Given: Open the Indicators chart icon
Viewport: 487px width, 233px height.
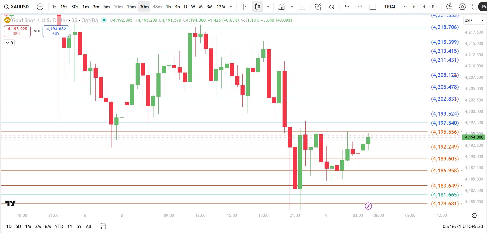Looking at the screenshot, I should pyautogui.click(x=281, y=7).
